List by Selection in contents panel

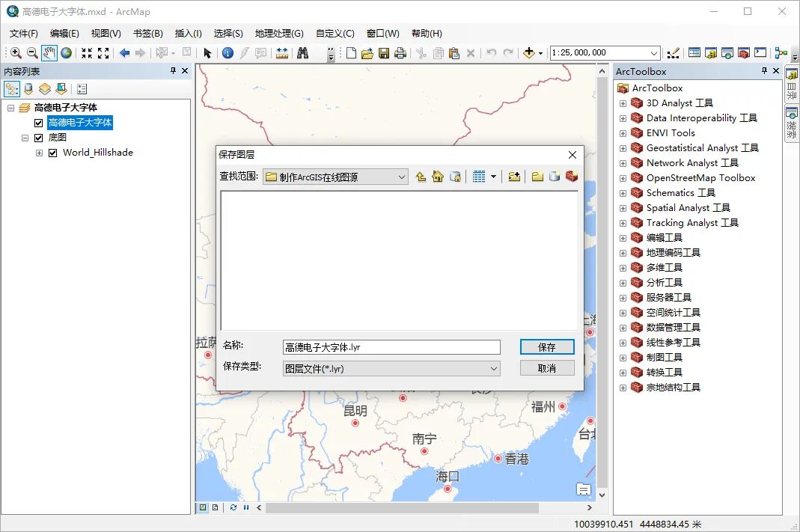click(61, 89)
